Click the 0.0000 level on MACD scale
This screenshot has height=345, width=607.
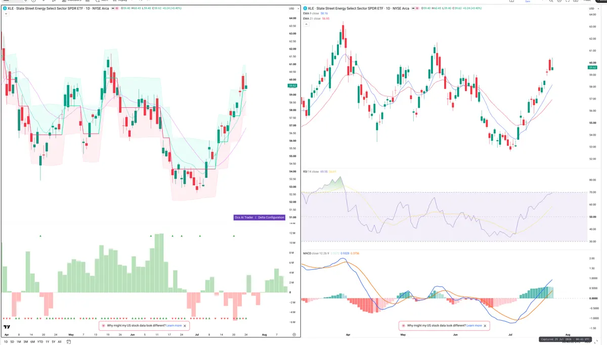[x=593, y=298]
